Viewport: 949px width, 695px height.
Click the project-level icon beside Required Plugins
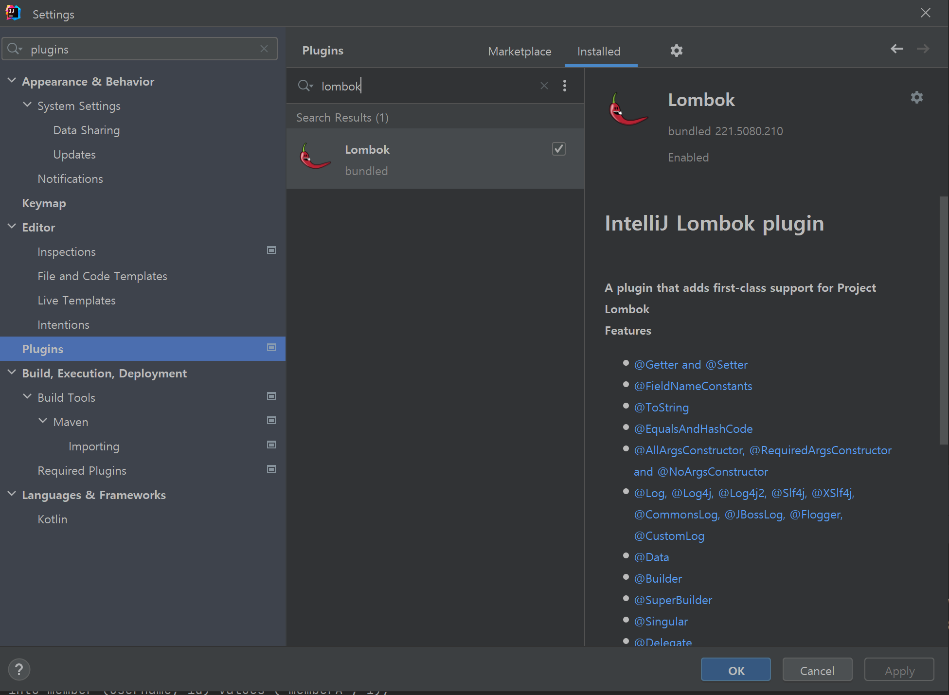pyautogui.click(x=271, y=469)
